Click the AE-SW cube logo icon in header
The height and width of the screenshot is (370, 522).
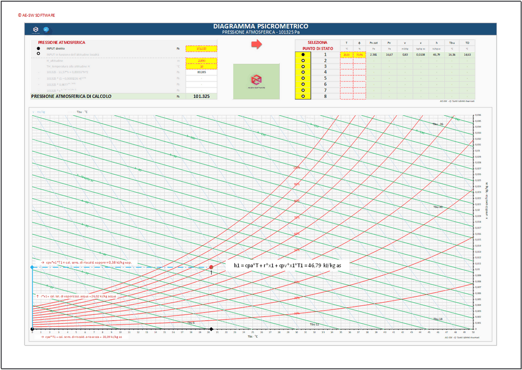tap(36, 30)
